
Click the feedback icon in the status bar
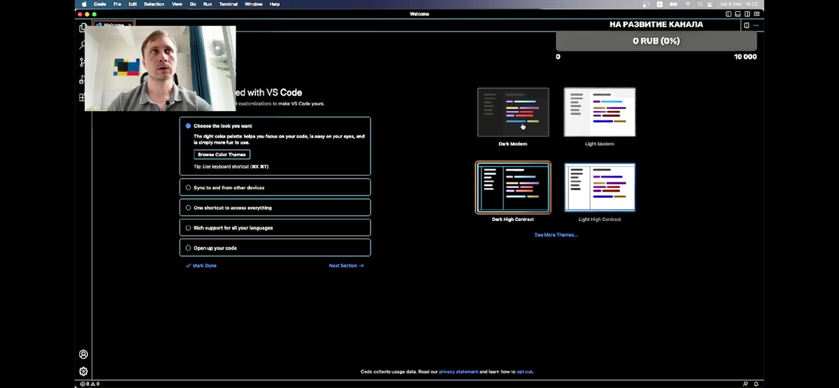(745, 384)
